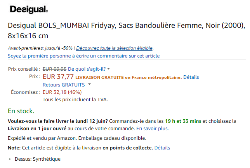The height and width of the screenshot is (168, 250).
Task: Click the link to write the first review
Action: coord(83,56)
